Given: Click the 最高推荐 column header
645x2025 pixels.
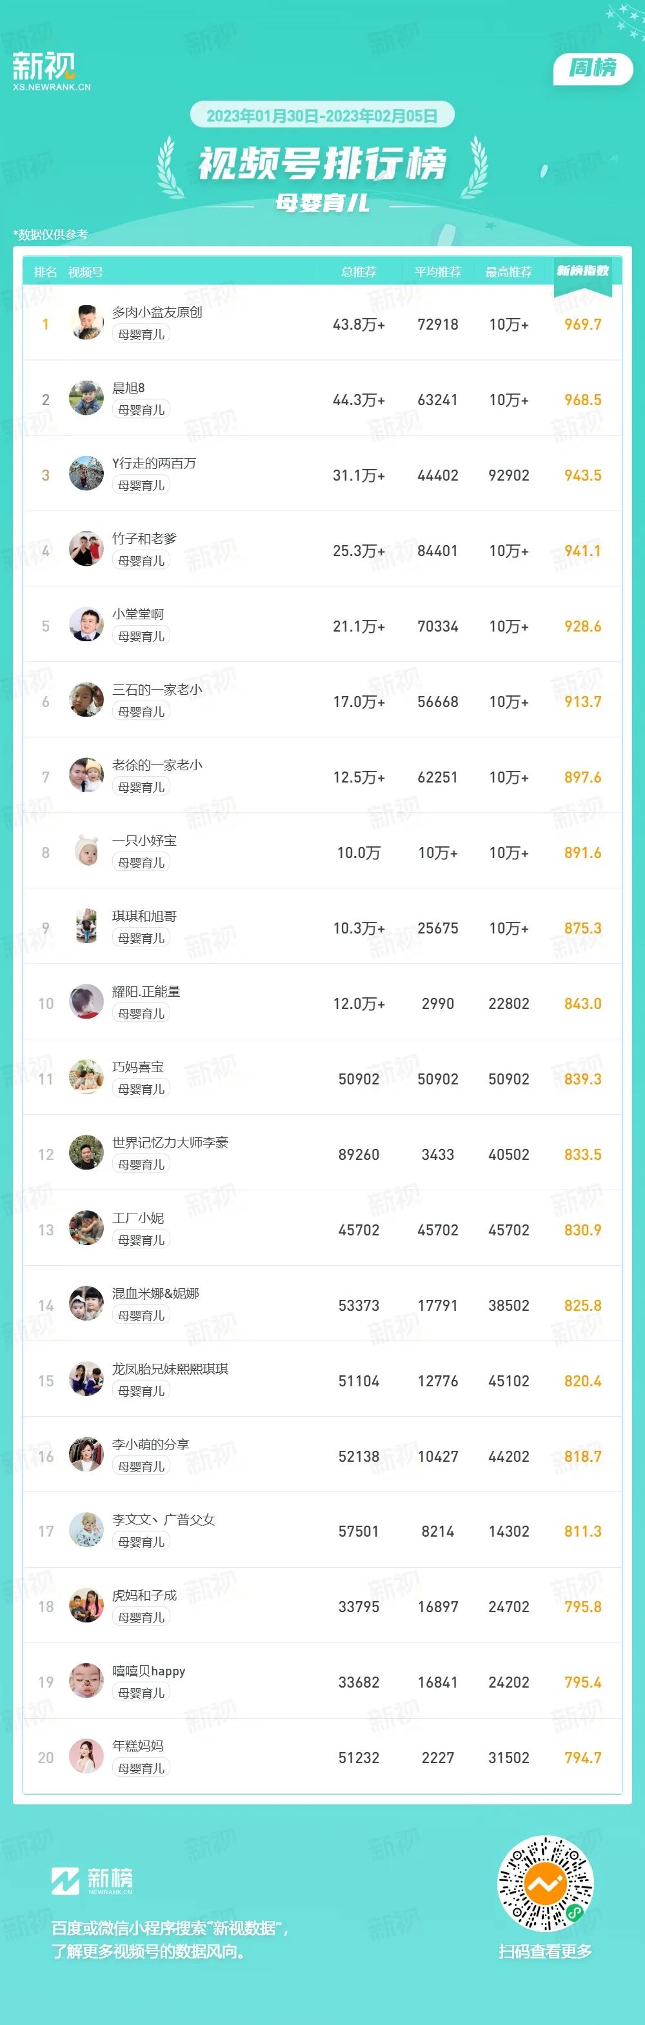Looking at the screenshot, I should [508, 272].
